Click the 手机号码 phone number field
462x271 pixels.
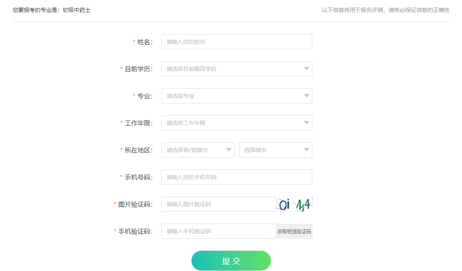coord(236,177)
